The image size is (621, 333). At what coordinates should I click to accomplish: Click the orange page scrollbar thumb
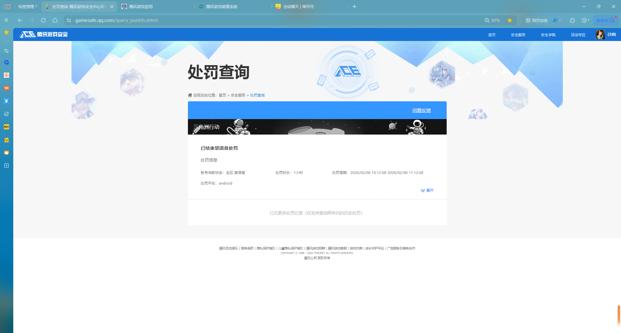619,315
